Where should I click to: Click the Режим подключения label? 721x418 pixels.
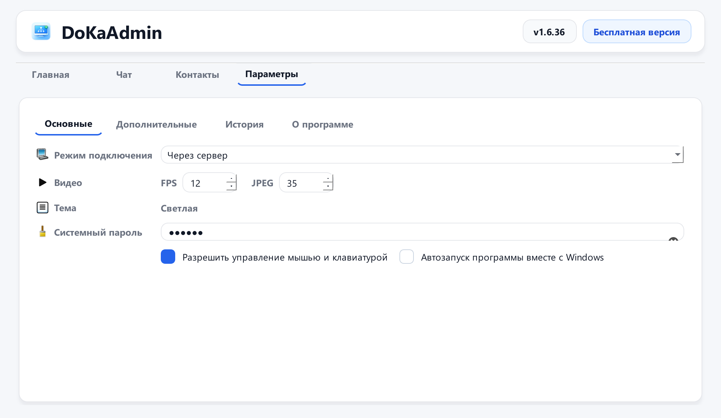103,155
